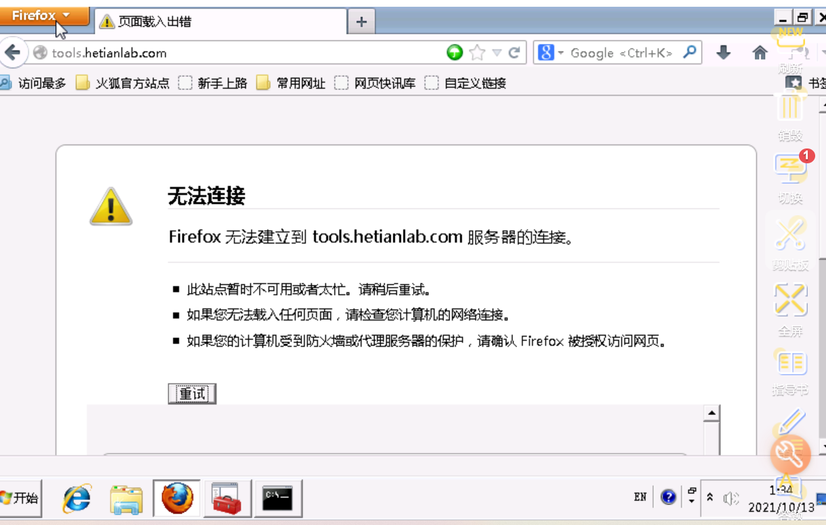
Task: Open the Windows 开始 start button
Action: (x=20, y=499)
